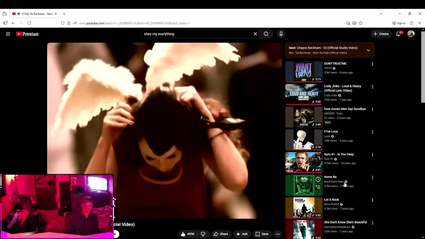Image resolution: width=425 pixels, height=239 pixels.
Task: Like the video with 495K likes
Action: pos(188,234)
